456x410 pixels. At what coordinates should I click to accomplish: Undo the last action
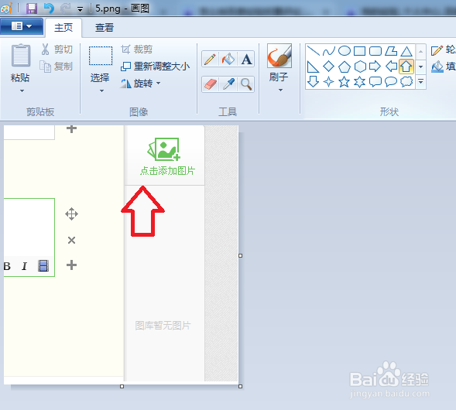point(49,9)
